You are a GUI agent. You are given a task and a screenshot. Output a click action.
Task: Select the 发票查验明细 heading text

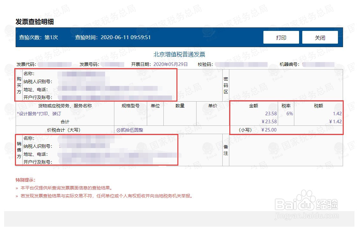click(35, 22)
